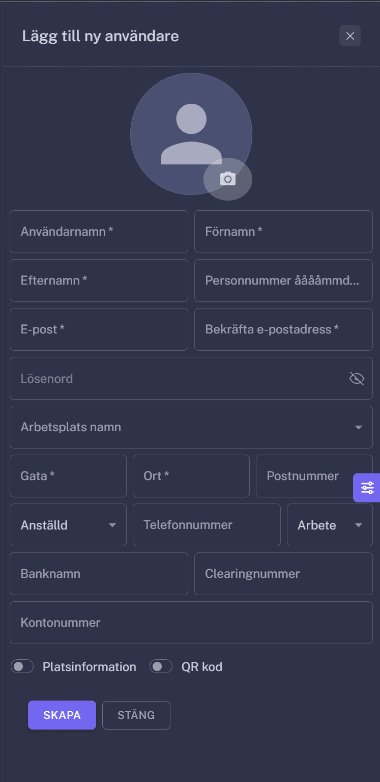
Task: Open the Arbete phone type dropdown
Action: click(x=359, y=524)
